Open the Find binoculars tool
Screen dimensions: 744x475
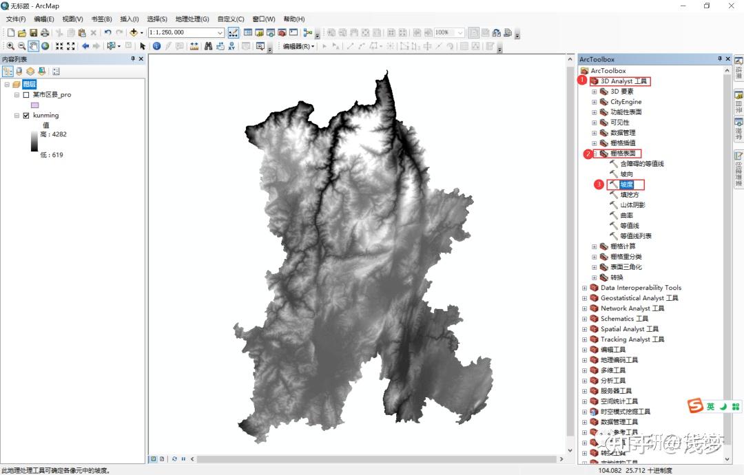[208, 46]
